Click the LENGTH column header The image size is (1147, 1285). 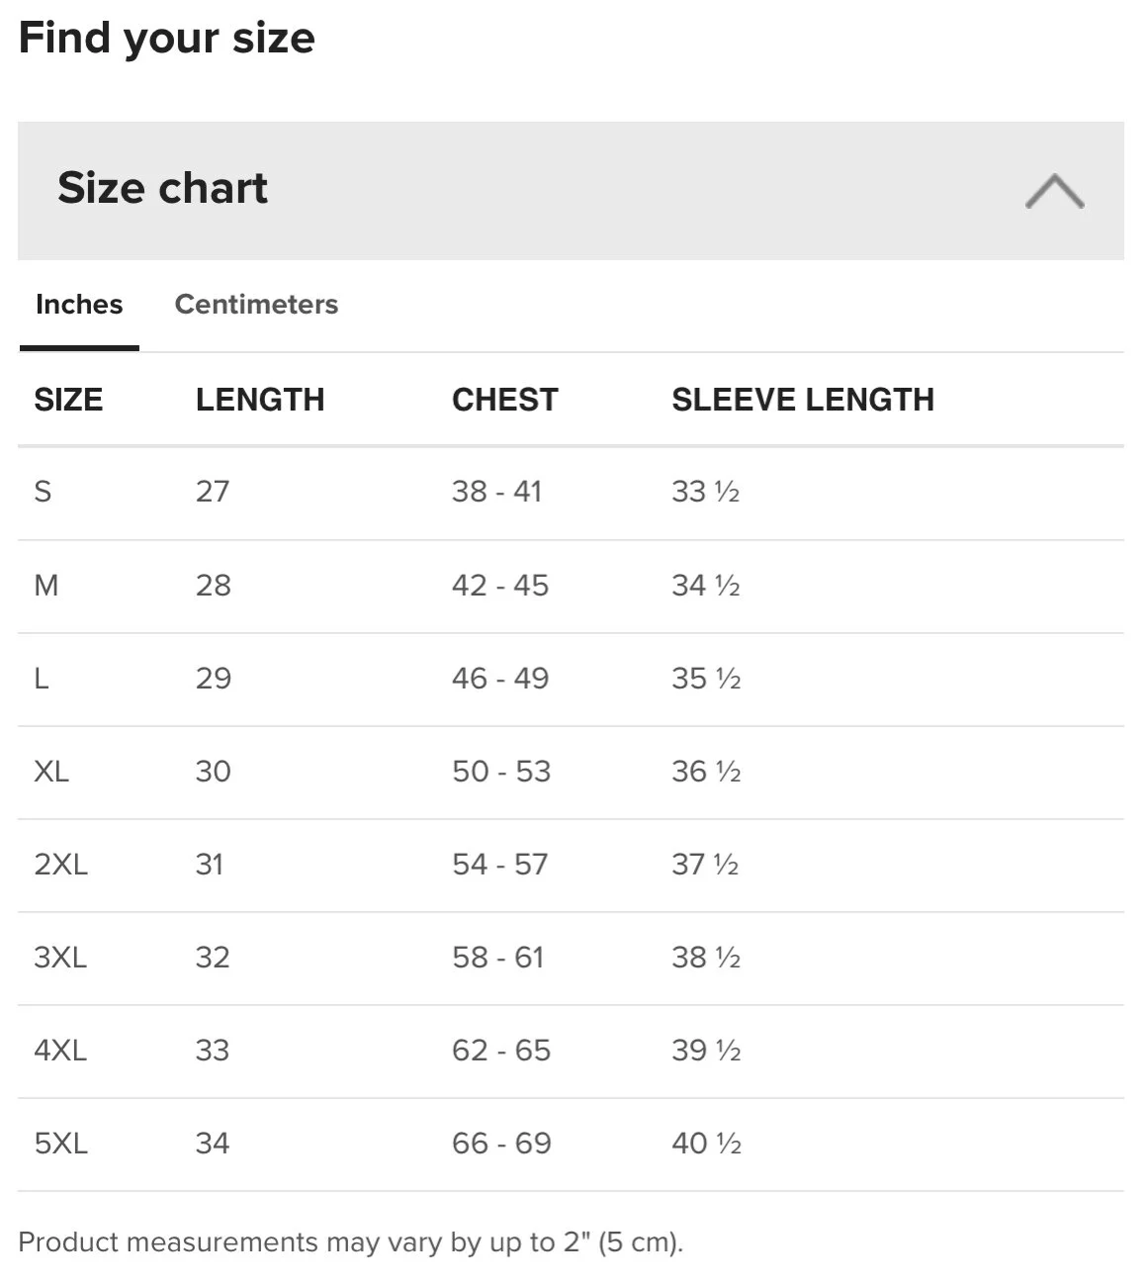[x=260, y=400]
